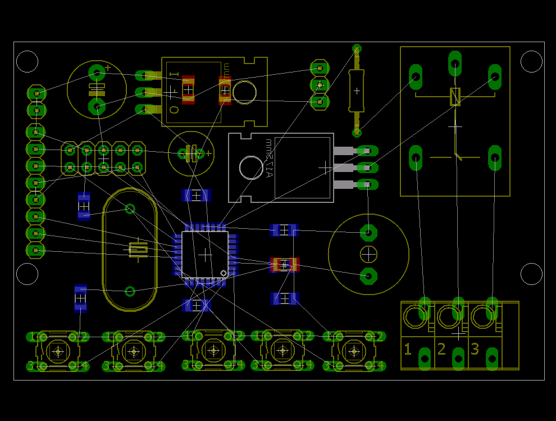
Task: Select the leftmost tactile switch at its center
Action: pyautogui.click(x=58, y=351)
